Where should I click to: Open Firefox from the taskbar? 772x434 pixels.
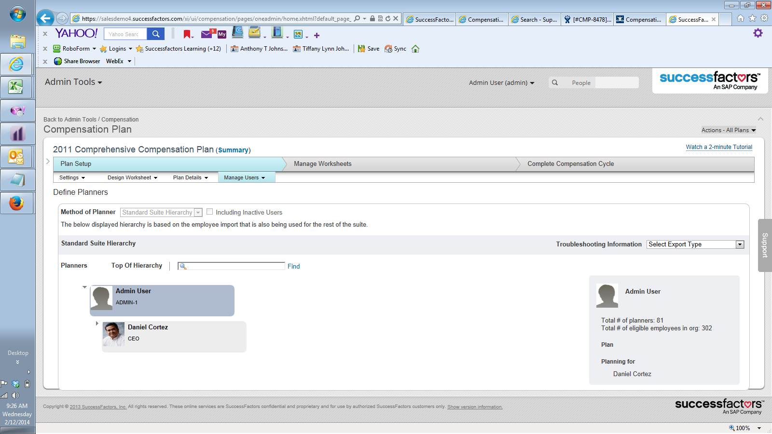[17, 203]
